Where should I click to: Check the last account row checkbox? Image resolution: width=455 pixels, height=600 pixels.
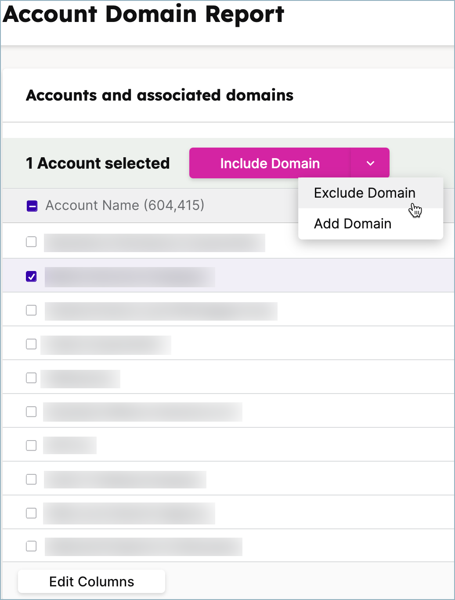pyautogui.click(x=31, y=546)
